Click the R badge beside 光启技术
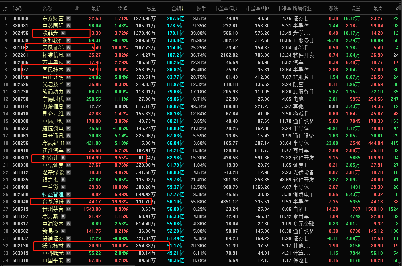Image resolution: width=402 pixels, height=266 pixels. click(69, 84)
